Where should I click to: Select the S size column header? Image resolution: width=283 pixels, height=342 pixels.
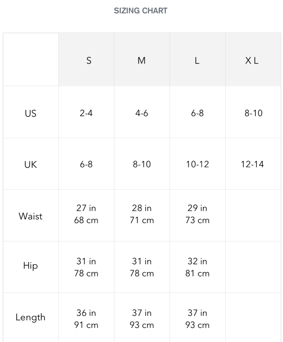[89, 61]
